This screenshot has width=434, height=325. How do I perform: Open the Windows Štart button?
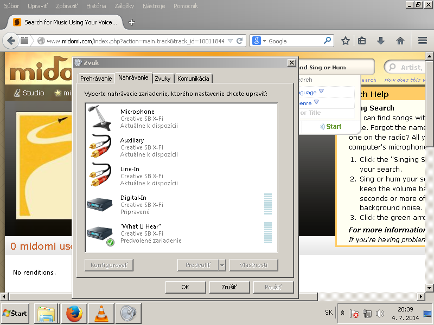pyautogui.click(x=15, y=314)
